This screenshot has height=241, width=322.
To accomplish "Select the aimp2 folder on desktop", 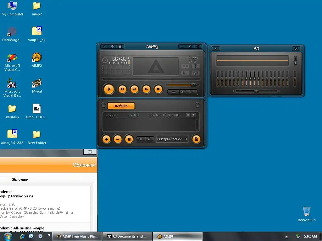I will pos(37,8).
